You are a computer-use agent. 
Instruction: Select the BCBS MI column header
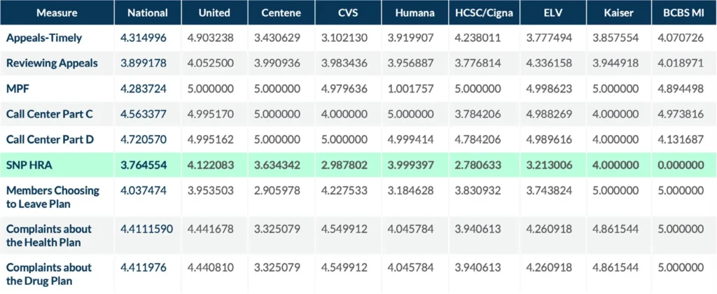[684, 13]
